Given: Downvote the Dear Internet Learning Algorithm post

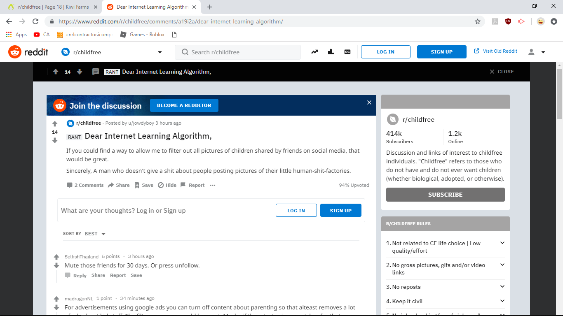Looking at the screenshot, I should (x=55, y=140).
